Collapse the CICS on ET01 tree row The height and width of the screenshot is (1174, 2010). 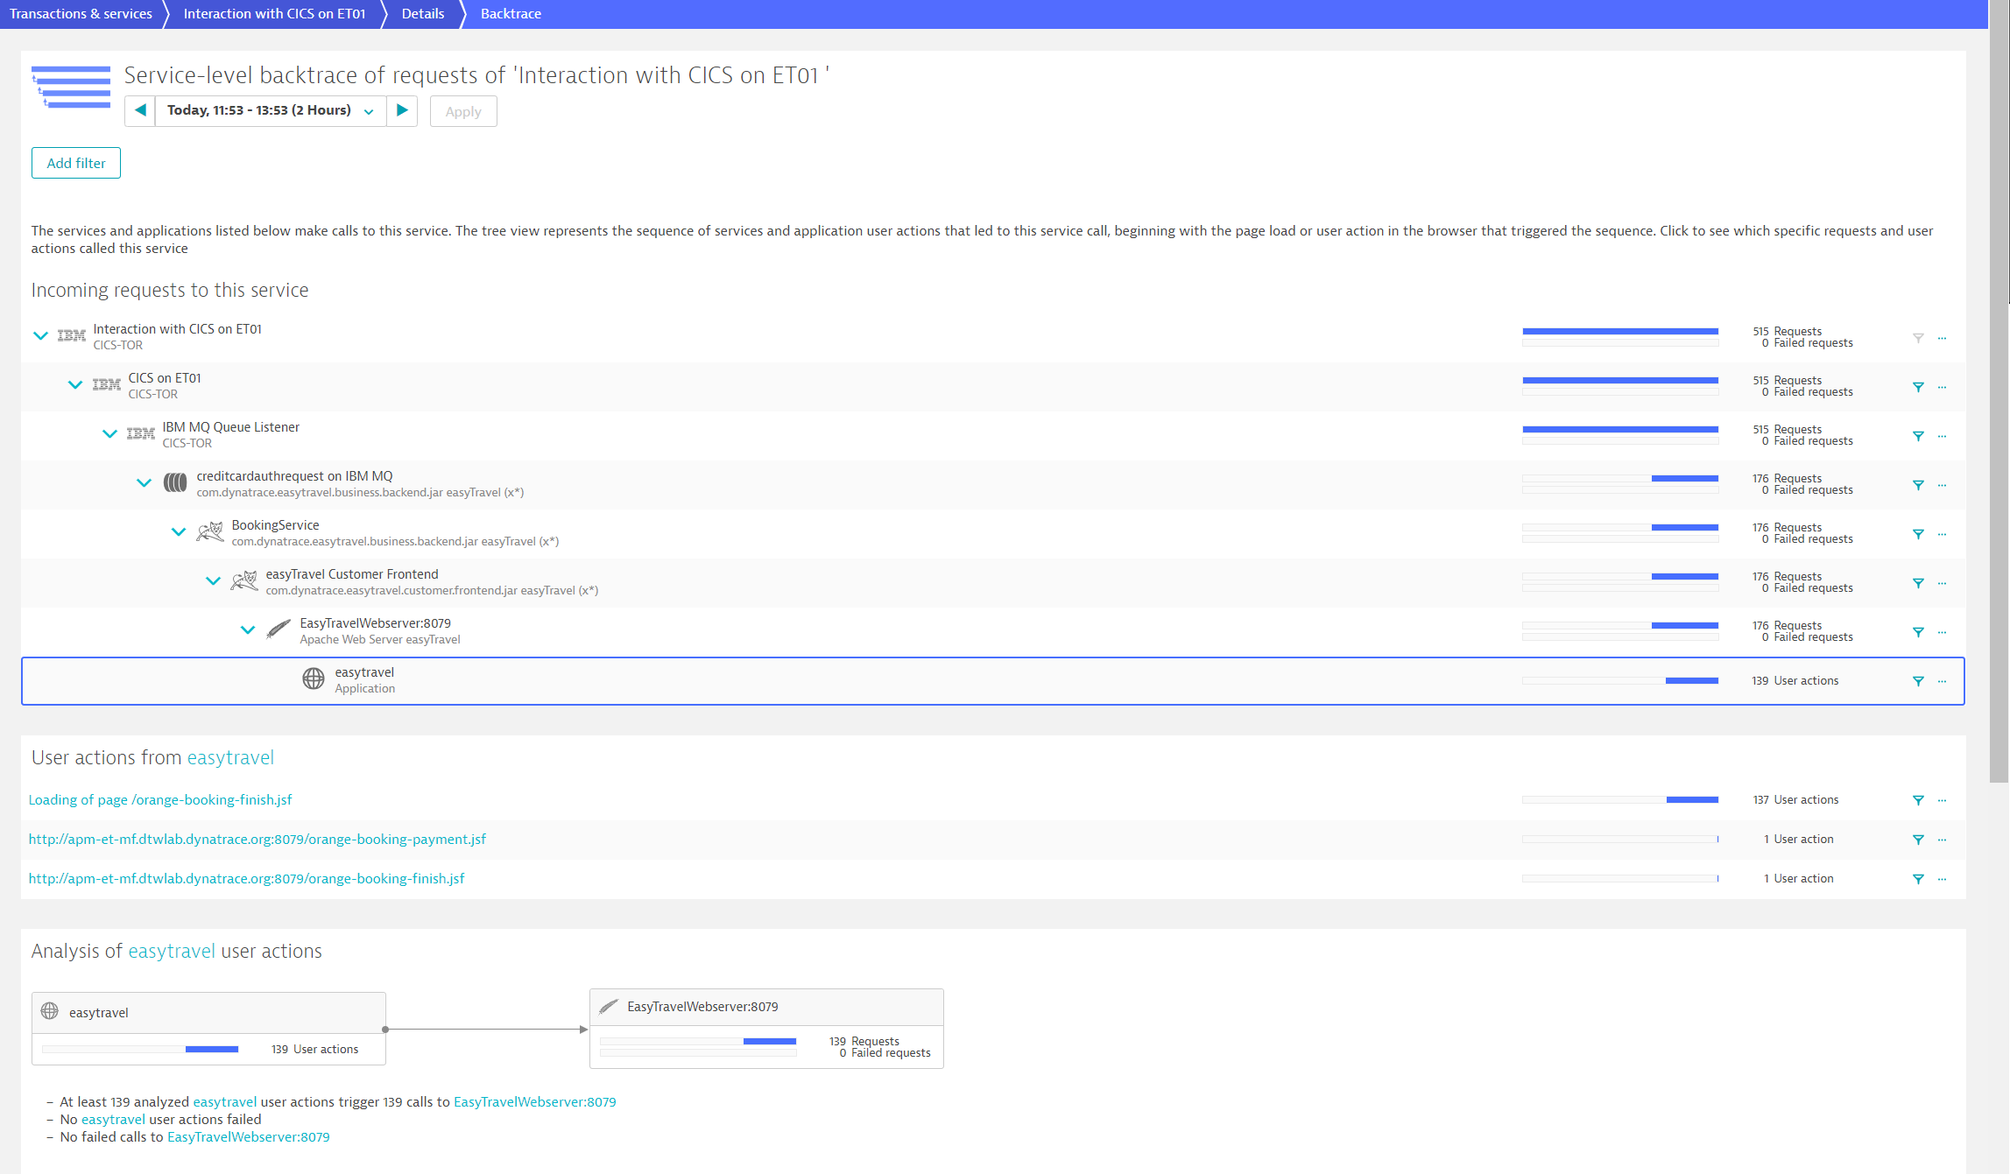point(75,384)
